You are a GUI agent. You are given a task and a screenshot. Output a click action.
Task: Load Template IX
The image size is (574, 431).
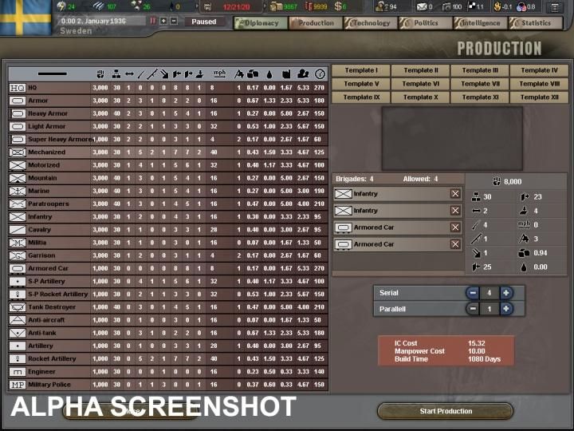click(361, 97)
